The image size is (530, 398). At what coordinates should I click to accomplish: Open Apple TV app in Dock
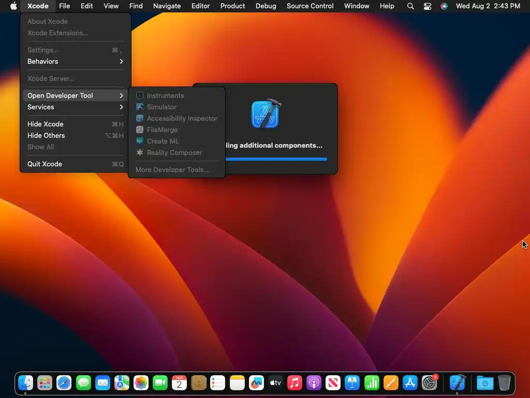tap(275, 383)
